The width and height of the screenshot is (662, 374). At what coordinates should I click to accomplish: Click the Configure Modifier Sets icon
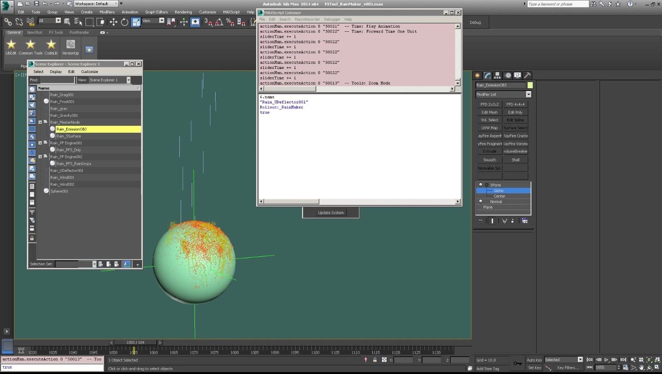(525, 221)
